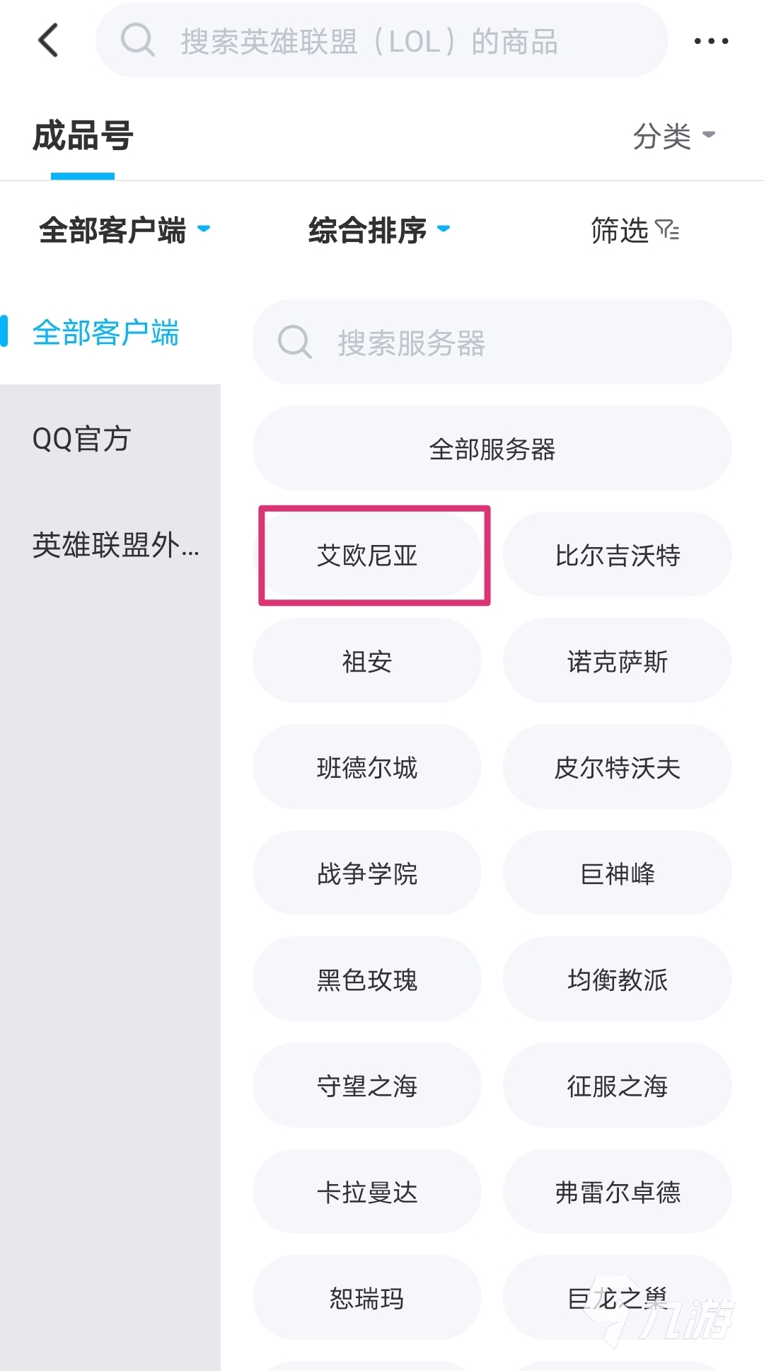The height and width of the screenshot is (1371, 764).
Task: Open the 综合排序 sort dropdown
Action: (x=379, y=230)
